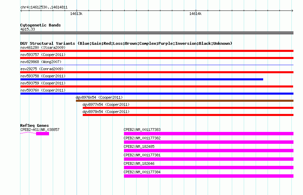Click the red bar under dgv8978n54
303x195 pixels.
[188, 115]
